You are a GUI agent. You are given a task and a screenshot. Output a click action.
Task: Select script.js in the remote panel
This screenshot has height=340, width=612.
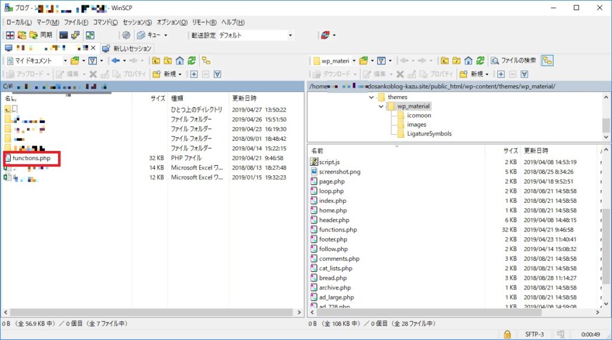point(329,162)
